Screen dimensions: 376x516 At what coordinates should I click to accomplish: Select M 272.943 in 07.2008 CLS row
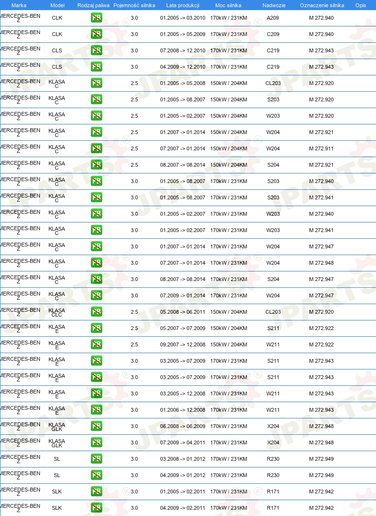pyautogui.click(x=321, y=50)
